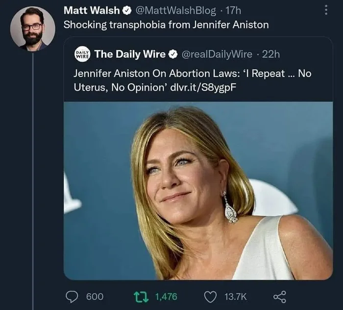Click the 13.7K likes count
343x310 pixels.
tap(235, 296)
